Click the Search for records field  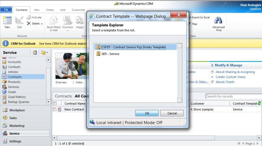click(x=233, y=96)
